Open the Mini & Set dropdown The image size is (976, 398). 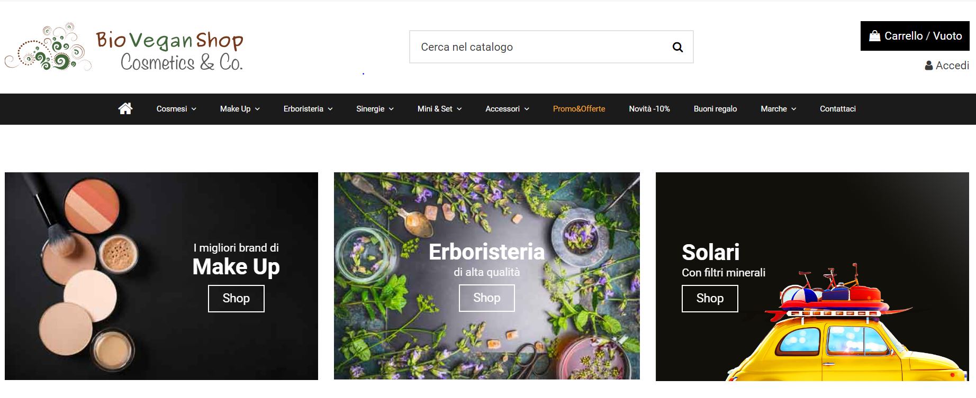[439, 109]
